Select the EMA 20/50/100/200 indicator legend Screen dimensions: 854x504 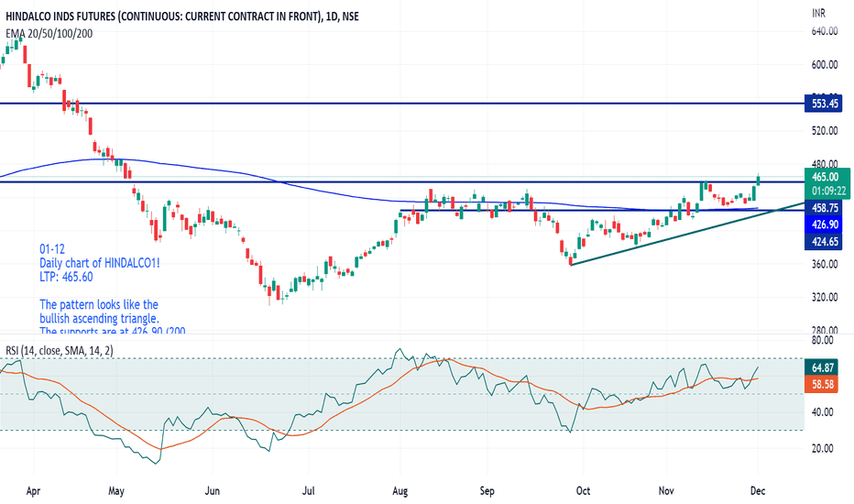pos(49,34)
